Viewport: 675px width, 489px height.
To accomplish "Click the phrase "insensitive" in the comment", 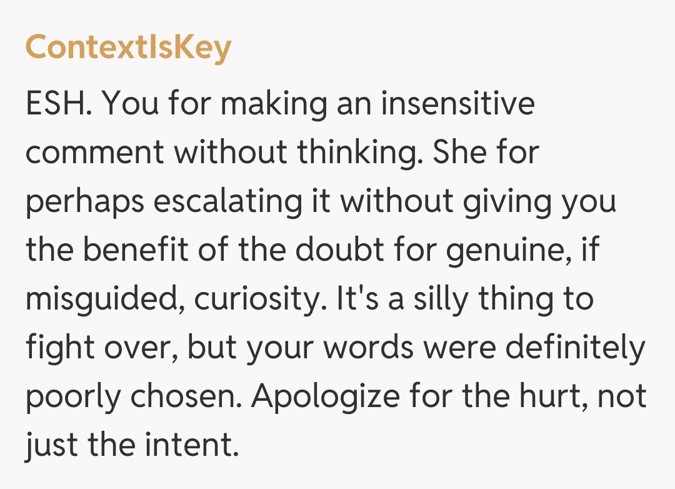I will click(x=457, y=104).
